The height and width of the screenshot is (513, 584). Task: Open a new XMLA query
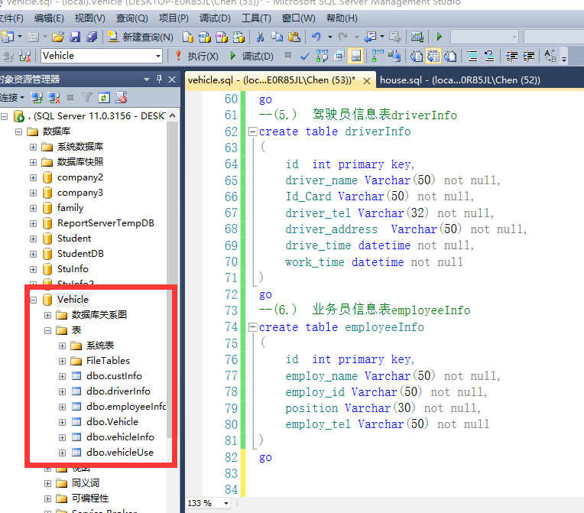(x=238, y=37)
